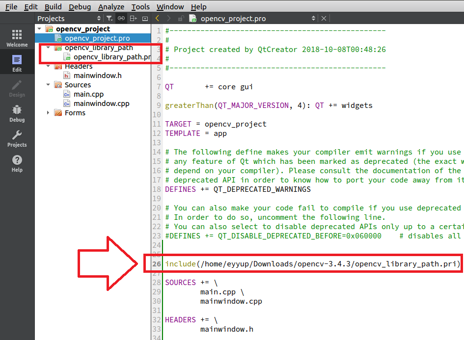
Task: Click open document name opencv_project.pro
Action: 233,19
